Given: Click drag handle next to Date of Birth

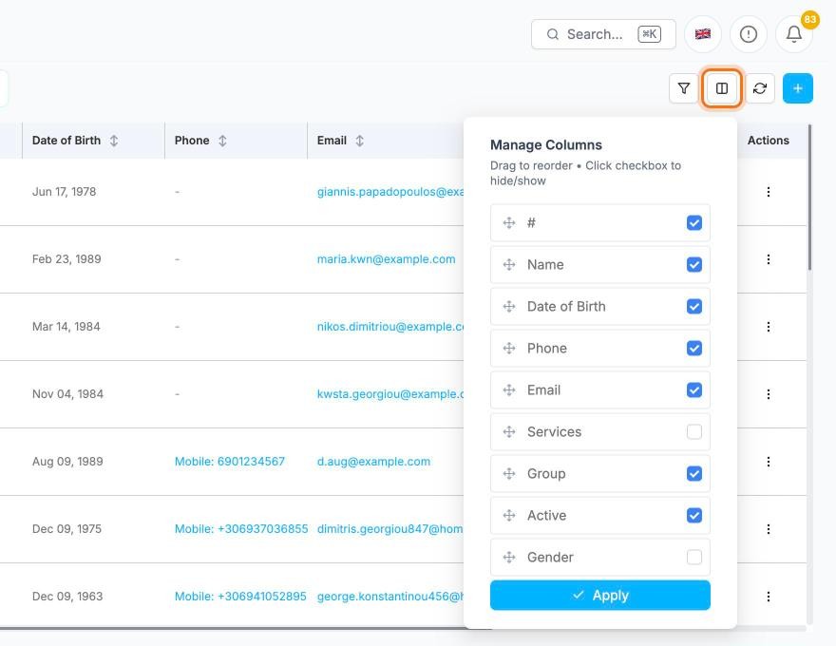Looking at the screenshot, I should pos(509,307).
